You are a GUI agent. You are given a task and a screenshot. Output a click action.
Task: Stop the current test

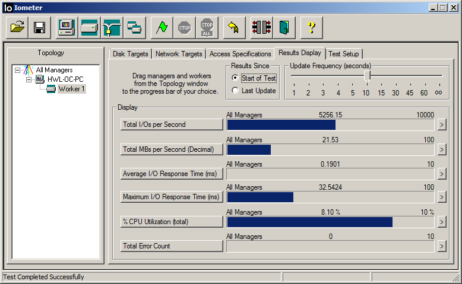click(x=185, y=28)
